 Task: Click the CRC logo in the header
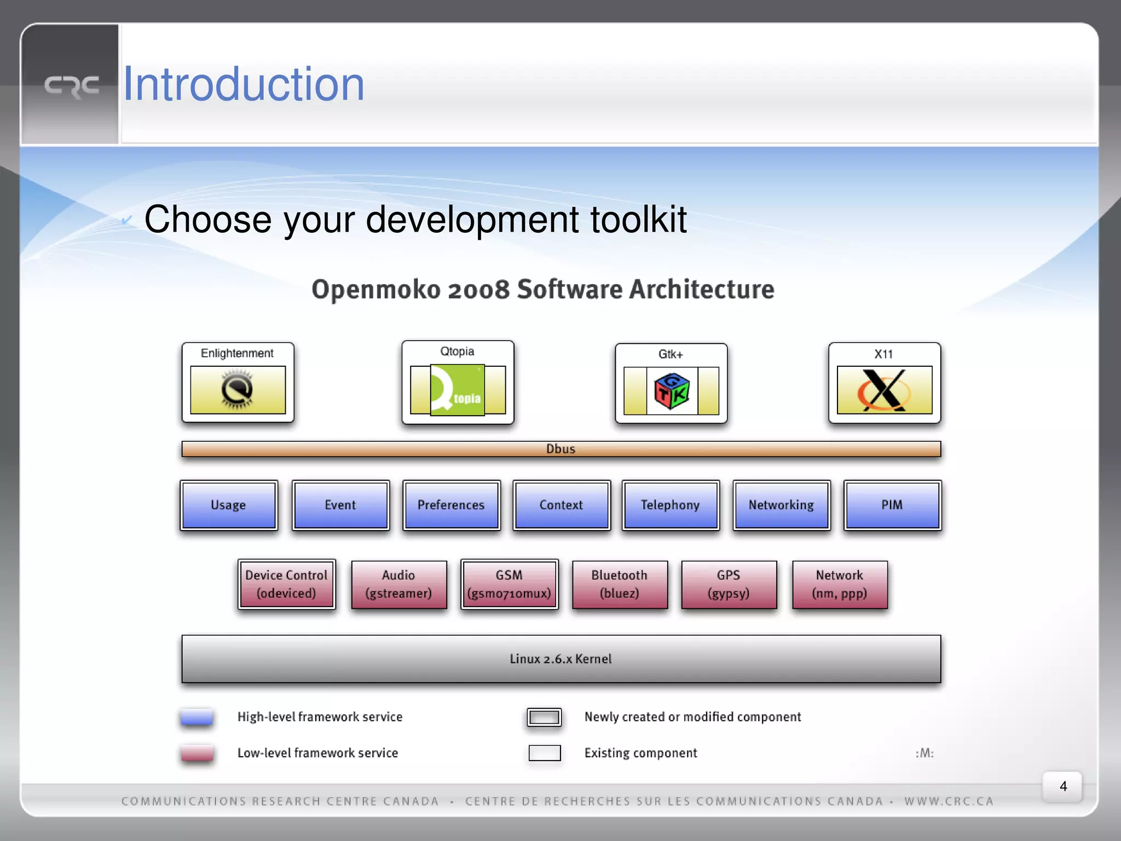coord(72,87)
